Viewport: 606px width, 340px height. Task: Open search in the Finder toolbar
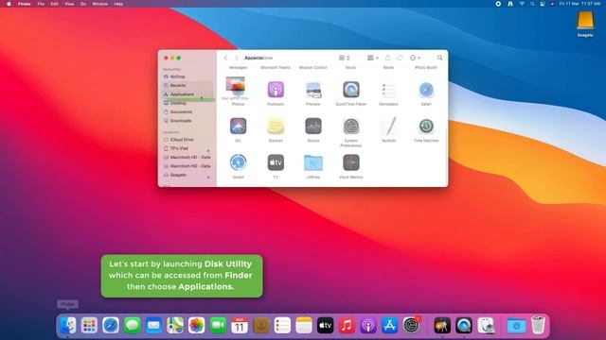439,58
